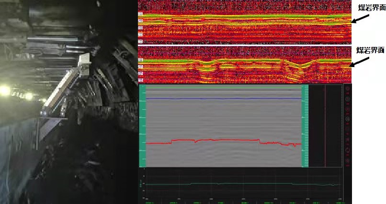Click the green curve in the bottom chart
Viewport: 386px width, 204px height.
(239, 183)
